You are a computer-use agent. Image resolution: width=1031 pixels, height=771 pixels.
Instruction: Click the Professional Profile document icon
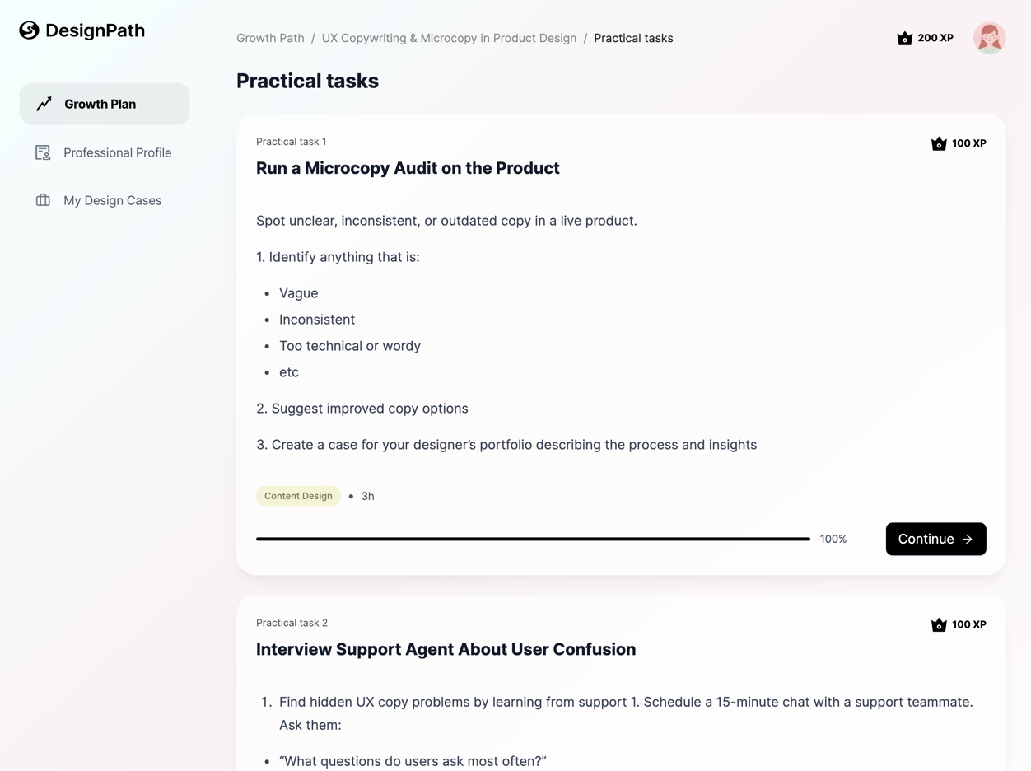(x=43, y=152)
